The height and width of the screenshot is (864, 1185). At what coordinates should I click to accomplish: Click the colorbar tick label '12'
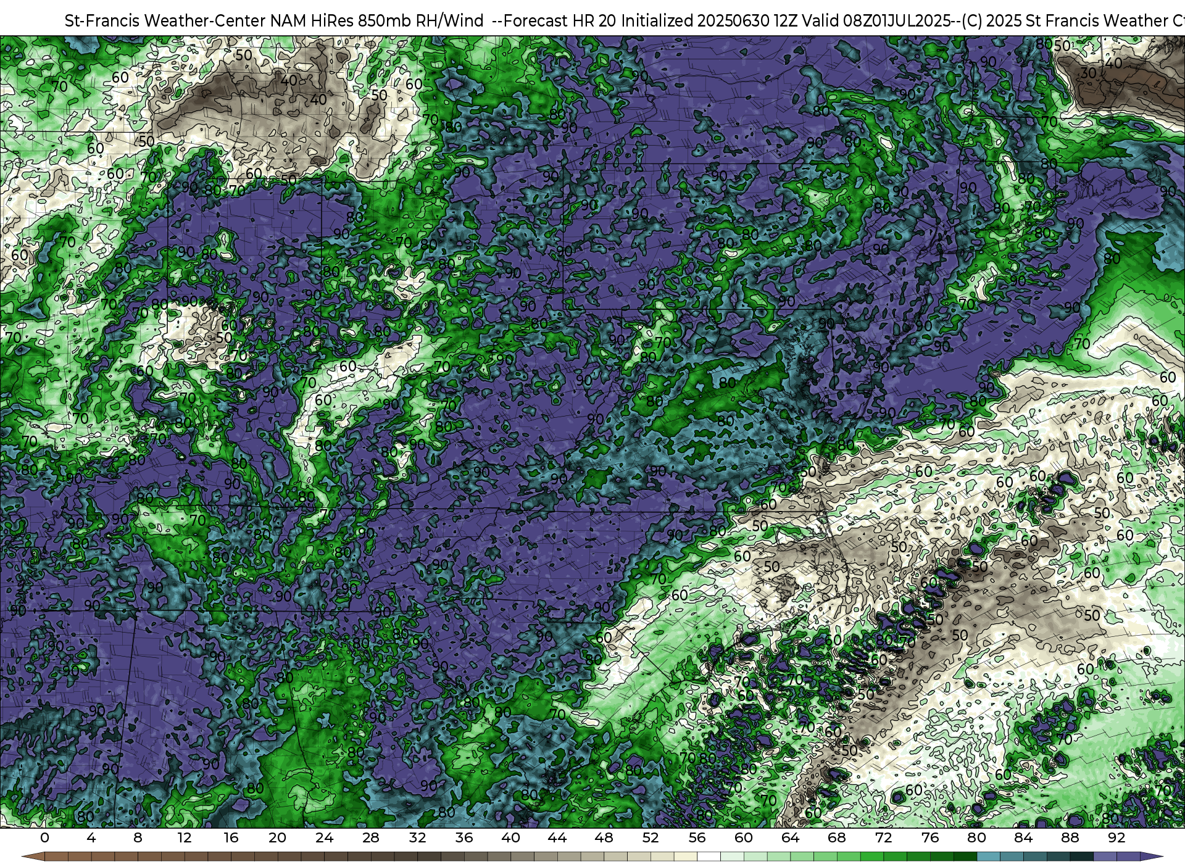pos(185,837)
